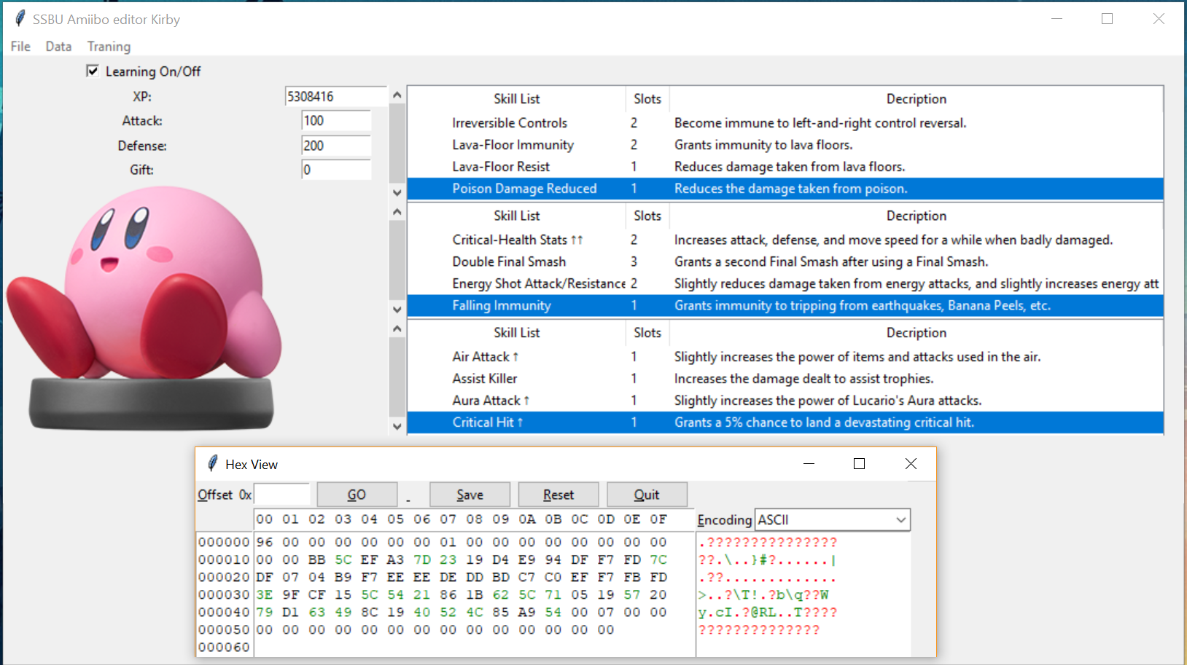Select the Irreversible Controls skill
The height and width of the screenshot is (665, 1187).
click(x=785, y=123)
